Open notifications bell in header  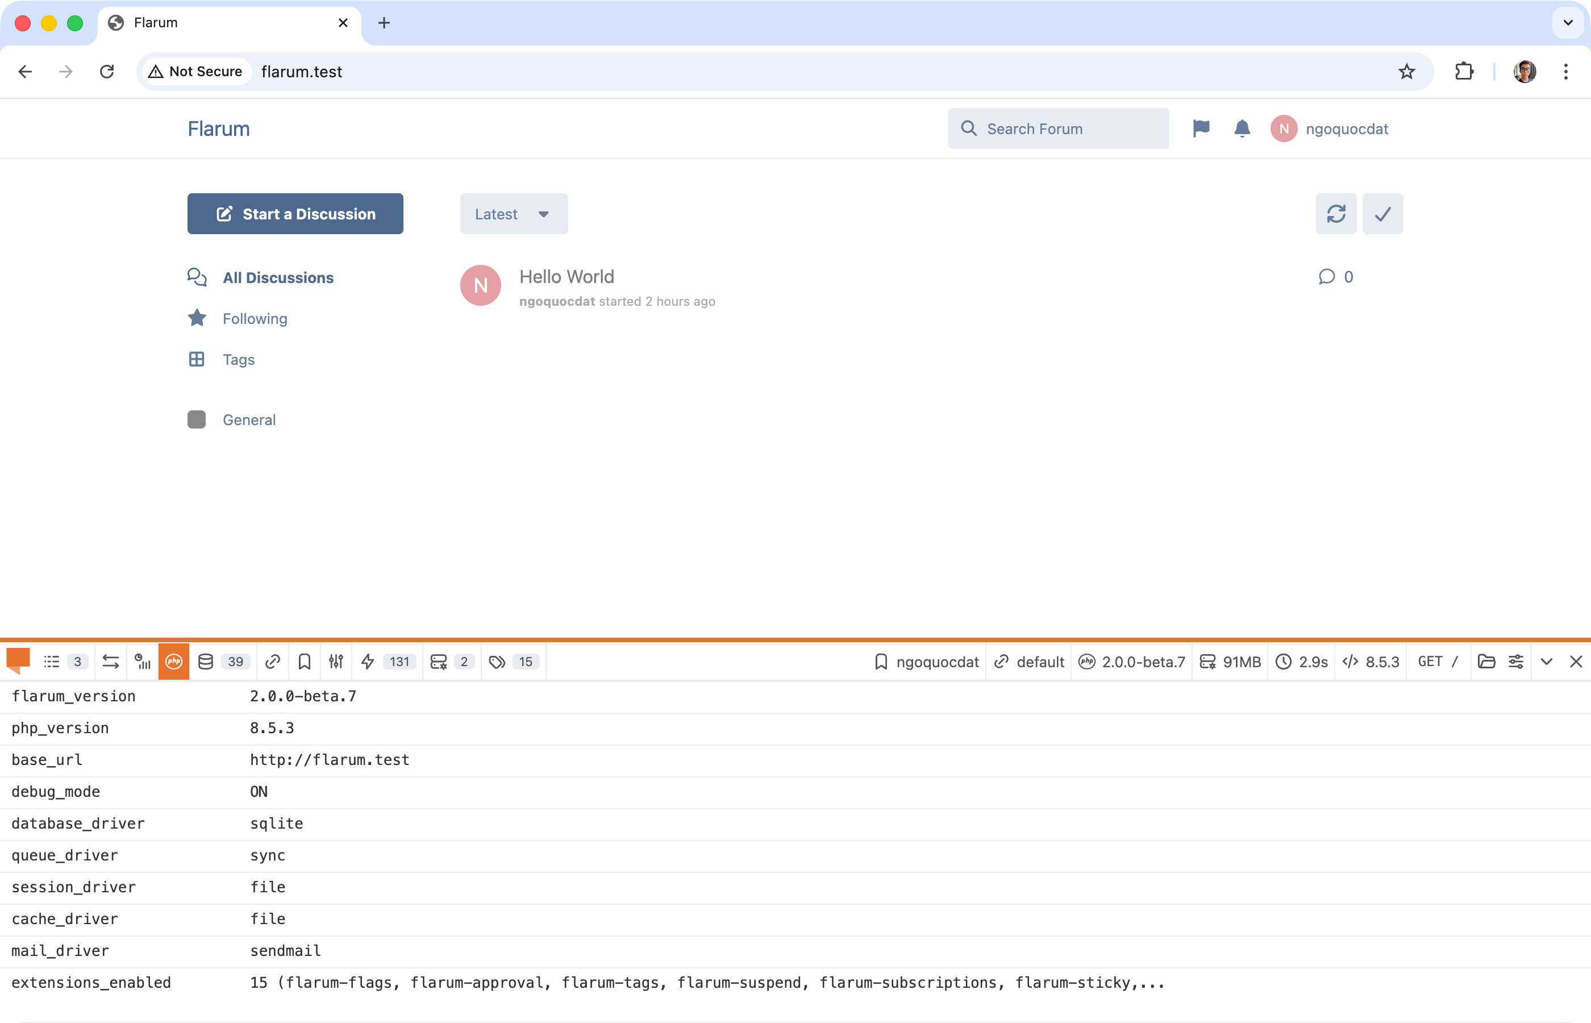1242,128
